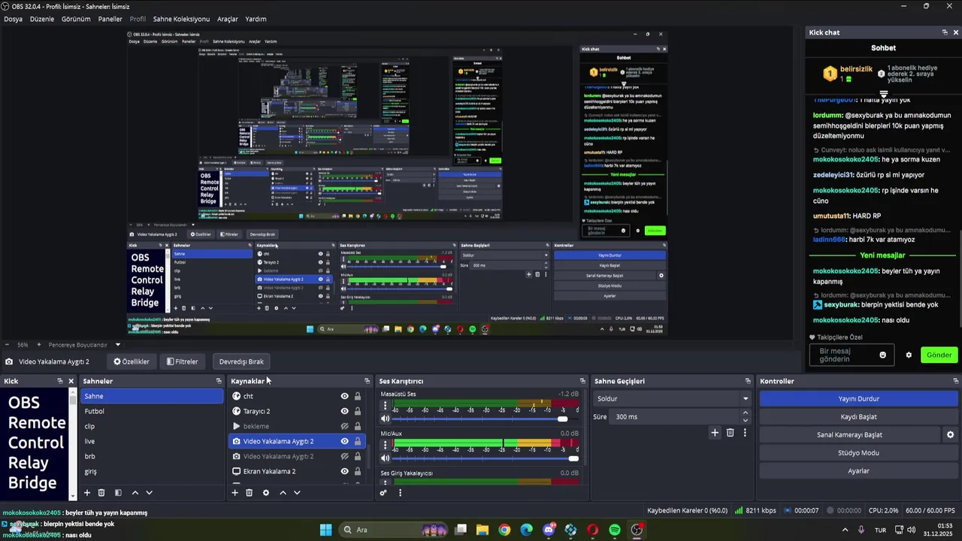Open the Sahne Koleksiyonu menu
Image resolution: width=962 pixels, height=541 pixels.
[x=181, y=19]
